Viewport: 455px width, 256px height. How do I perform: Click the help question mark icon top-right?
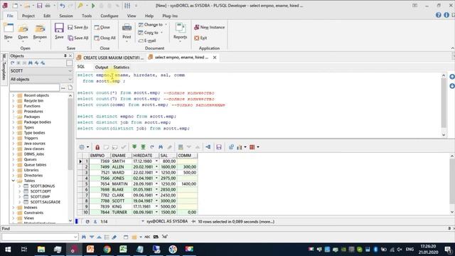coord(438,15)
